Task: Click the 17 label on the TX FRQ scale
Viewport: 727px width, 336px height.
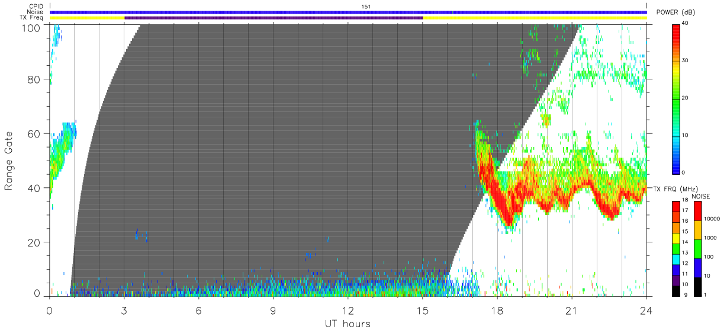Action: [x=686, y=210]
